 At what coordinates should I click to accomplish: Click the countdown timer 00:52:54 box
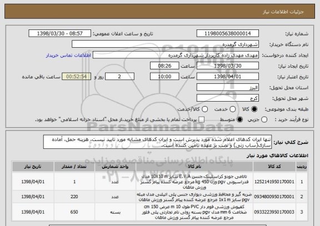click(x=76, y=77)
